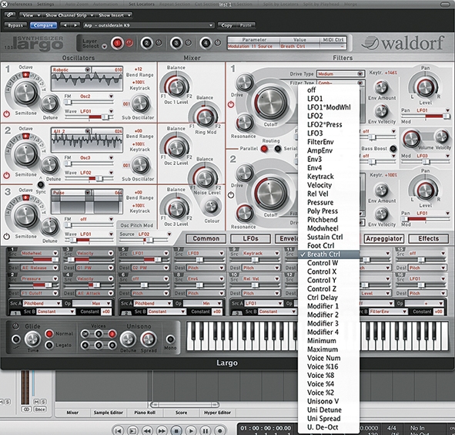The height and width of the screenshot is (435, 455).
Task: Open the Drive Type Medium dropdown
Action: click(x=340, y=74)
